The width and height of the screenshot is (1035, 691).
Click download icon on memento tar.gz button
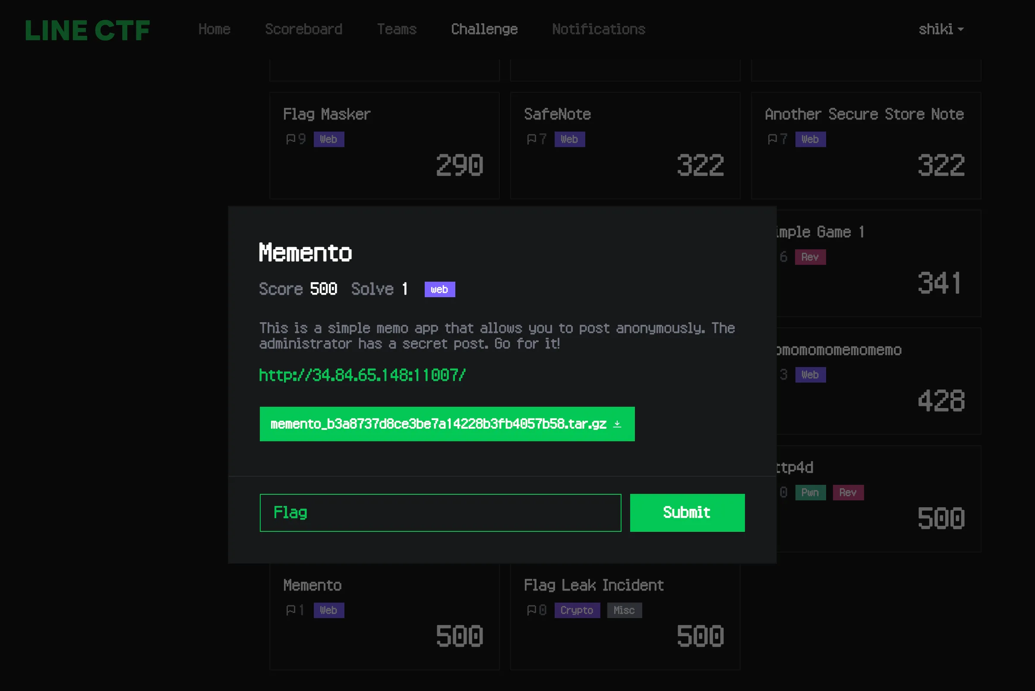tap(617, 424)
